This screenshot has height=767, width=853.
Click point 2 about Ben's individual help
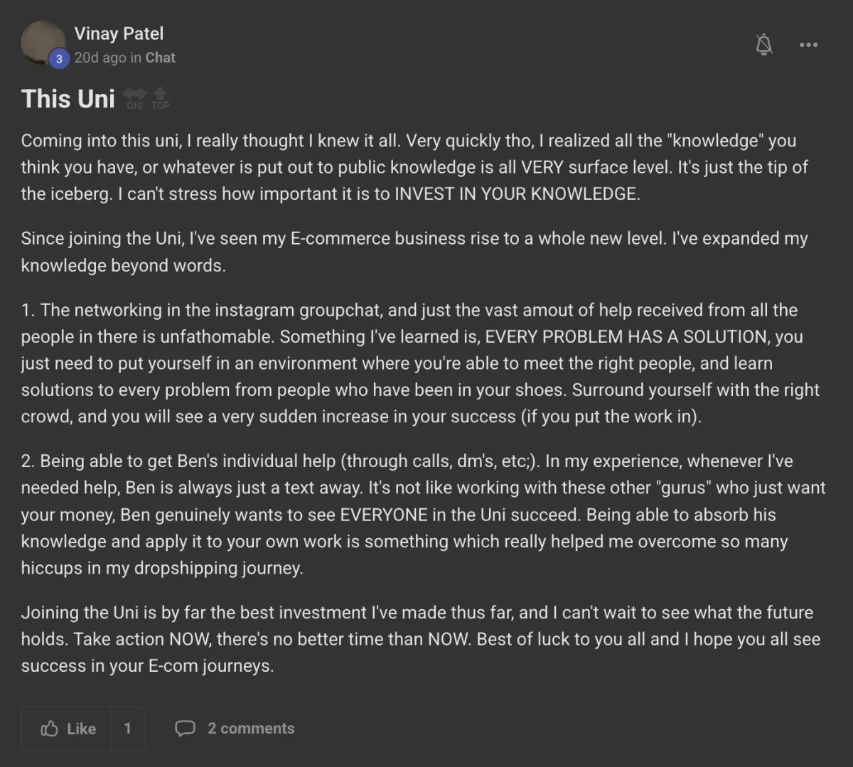[423, 515]
